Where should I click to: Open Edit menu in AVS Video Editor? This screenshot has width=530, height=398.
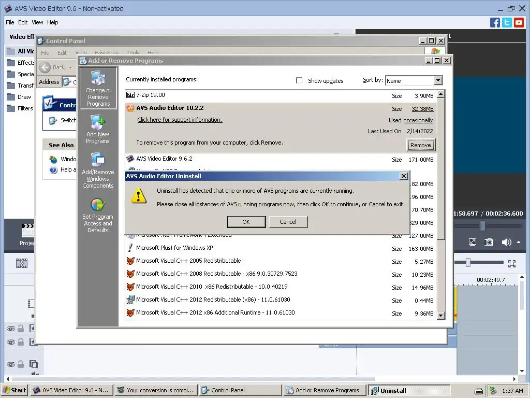[23, 22]
